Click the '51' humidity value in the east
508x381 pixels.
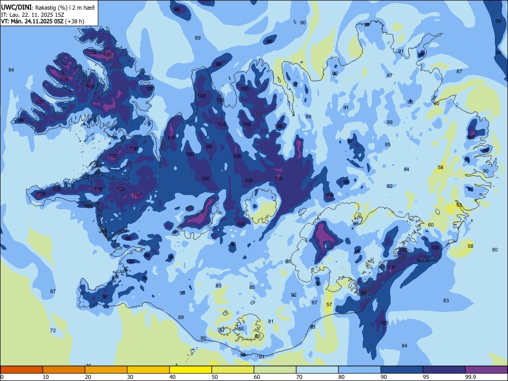click(x=459, y=205)
